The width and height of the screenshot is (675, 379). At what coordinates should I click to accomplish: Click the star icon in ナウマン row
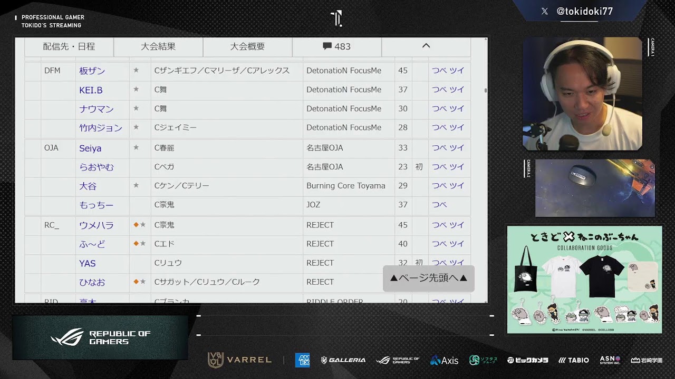(x=136, y=108)
